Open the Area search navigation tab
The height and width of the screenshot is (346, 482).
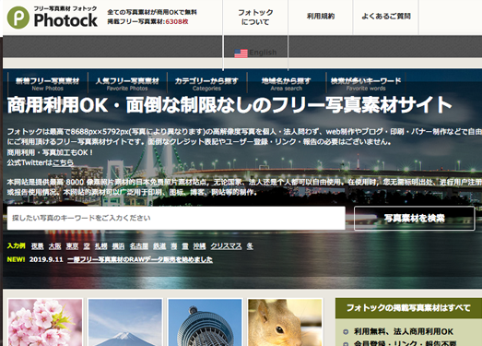click(x=287, y=84)
